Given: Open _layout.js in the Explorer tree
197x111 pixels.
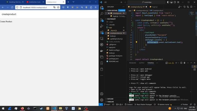Looking at the screenshot, I should click(113, 30).
